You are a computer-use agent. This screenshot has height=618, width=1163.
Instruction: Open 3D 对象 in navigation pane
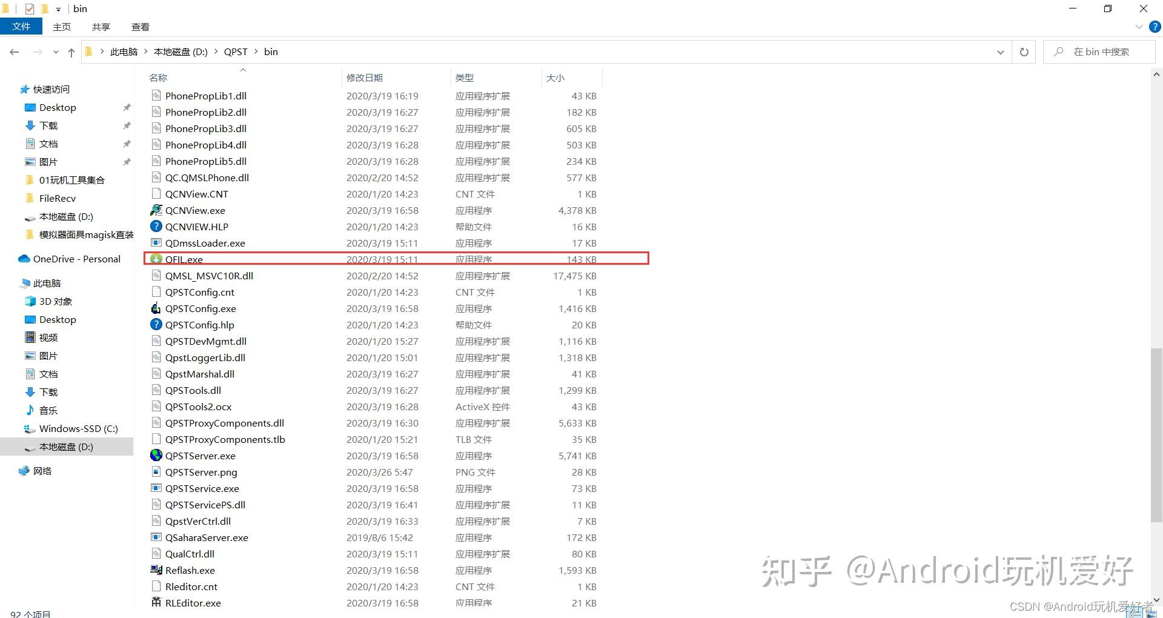pyautogui.click(x=48, y=301)
